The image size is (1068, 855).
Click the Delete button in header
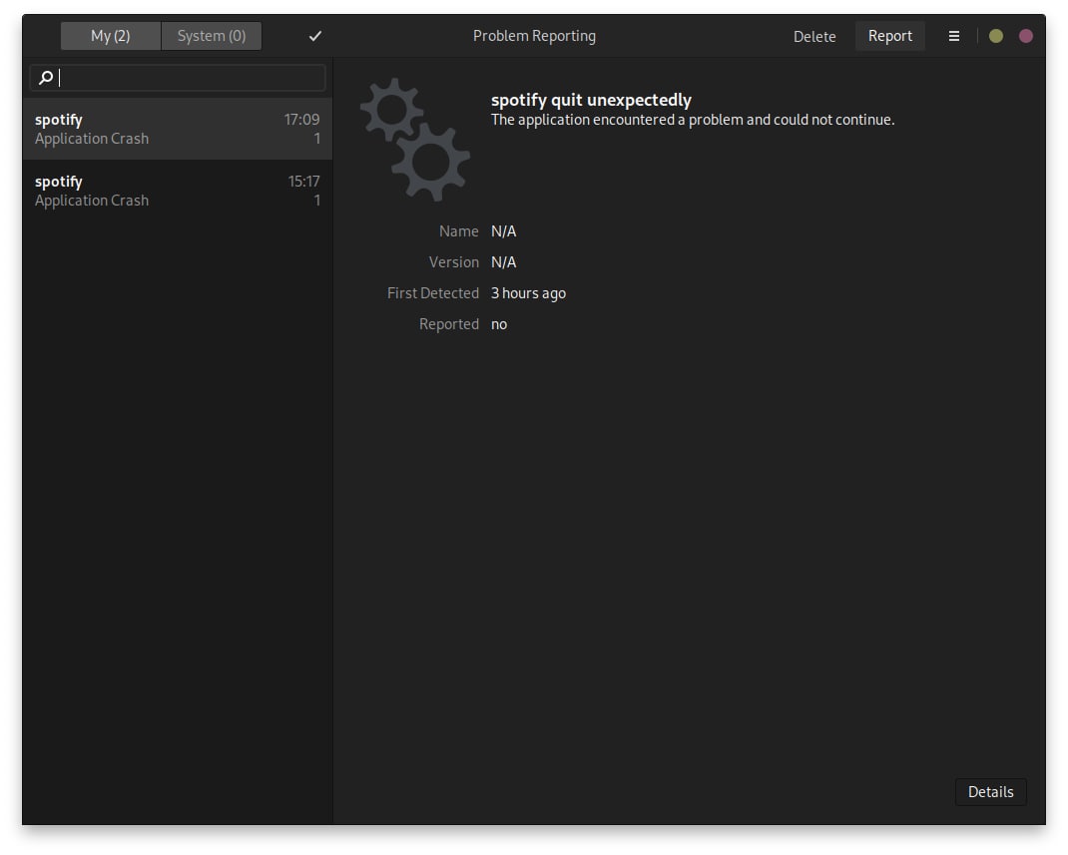[813, 37]
